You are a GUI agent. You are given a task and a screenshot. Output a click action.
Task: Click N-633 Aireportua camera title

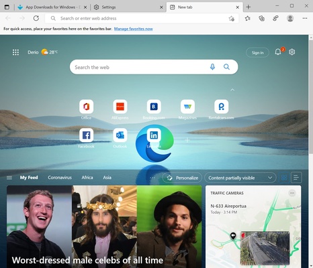pos(228,206)
